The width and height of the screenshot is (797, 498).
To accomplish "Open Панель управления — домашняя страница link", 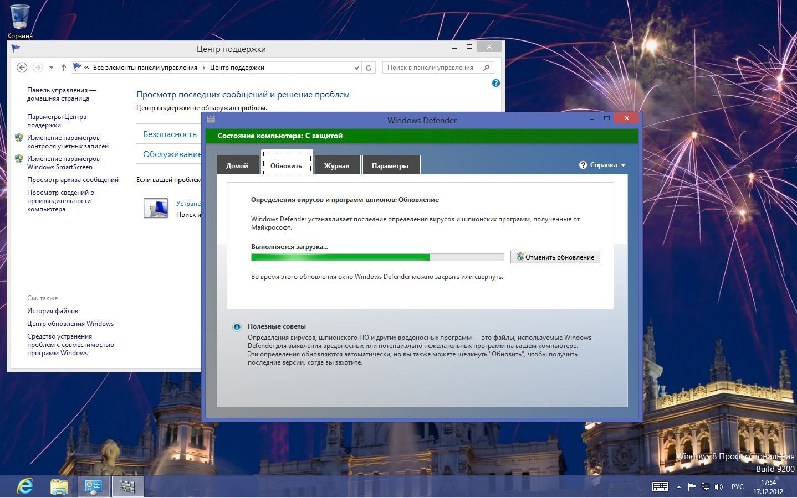I will [x=62, y=94].
